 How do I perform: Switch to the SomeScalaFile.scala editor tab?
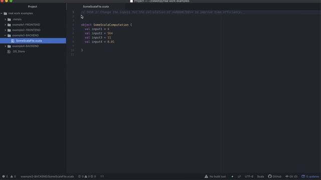point(96,6)
